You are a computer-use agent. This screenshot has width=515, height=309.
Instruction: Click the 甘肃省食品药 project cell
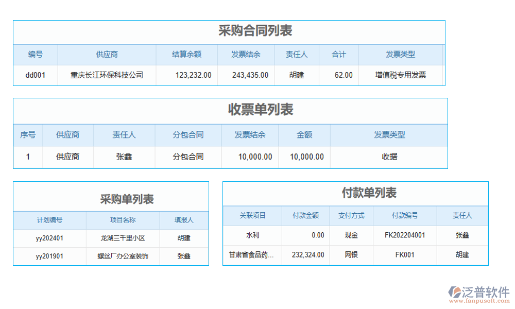coord(252,254)
